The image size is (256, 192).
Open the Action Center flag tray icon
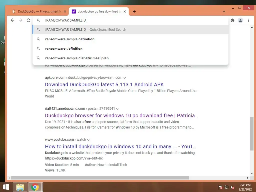tap(220, 187)
